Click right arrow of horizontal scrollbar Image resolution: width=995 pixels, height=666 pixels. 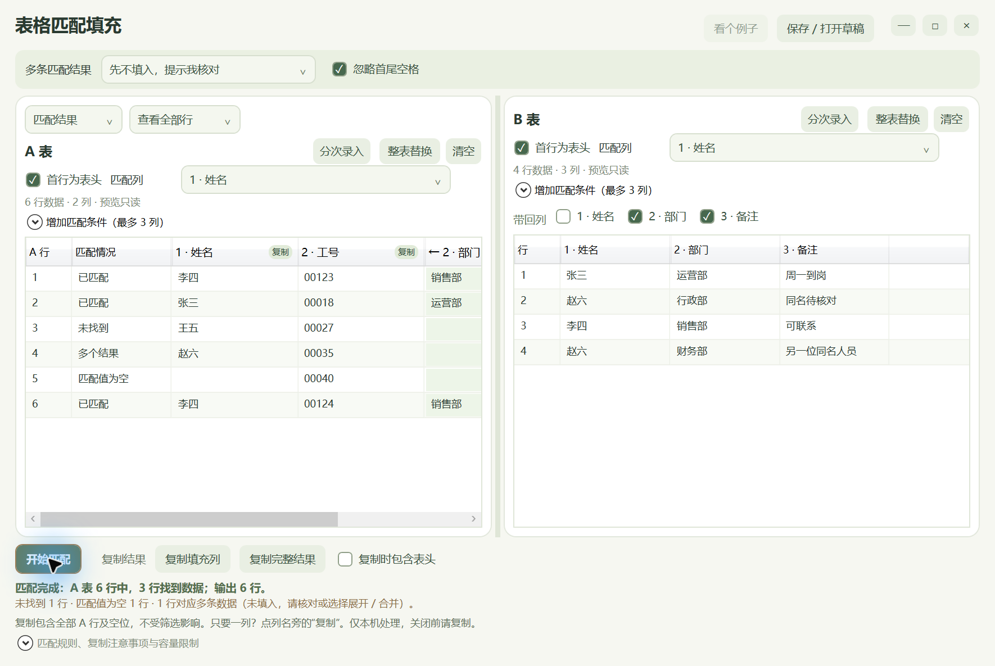click(473, 519)
